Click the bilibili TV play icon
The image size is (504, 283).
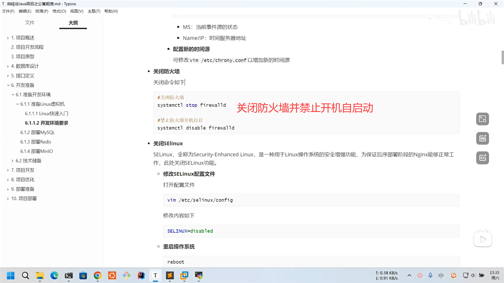coord(482,239)
